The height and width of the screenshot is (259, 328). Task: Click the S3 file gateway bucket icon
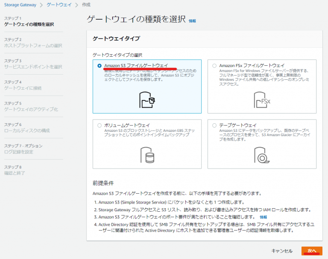click(x=147, y=100)
